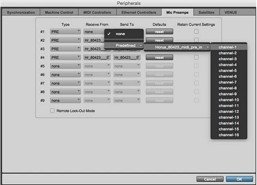The image size is (257, 185).
Task: Check Retain Current Settings for preamp #2
Action: [196, 40]
